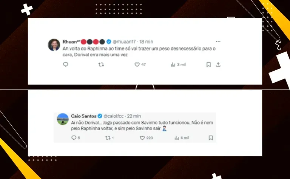Open the 22 min timestamp on Caio's tweet

point(134,116)
